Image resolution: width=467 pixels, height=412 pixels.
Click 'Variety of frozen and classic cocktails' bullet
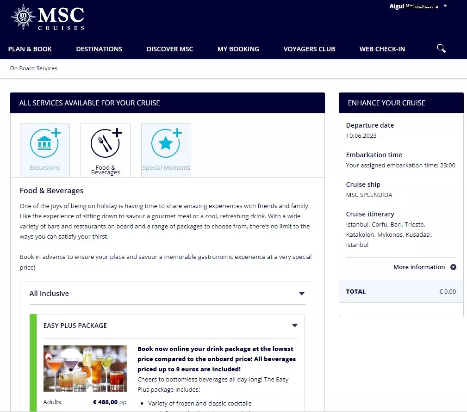tap(199, 404)
